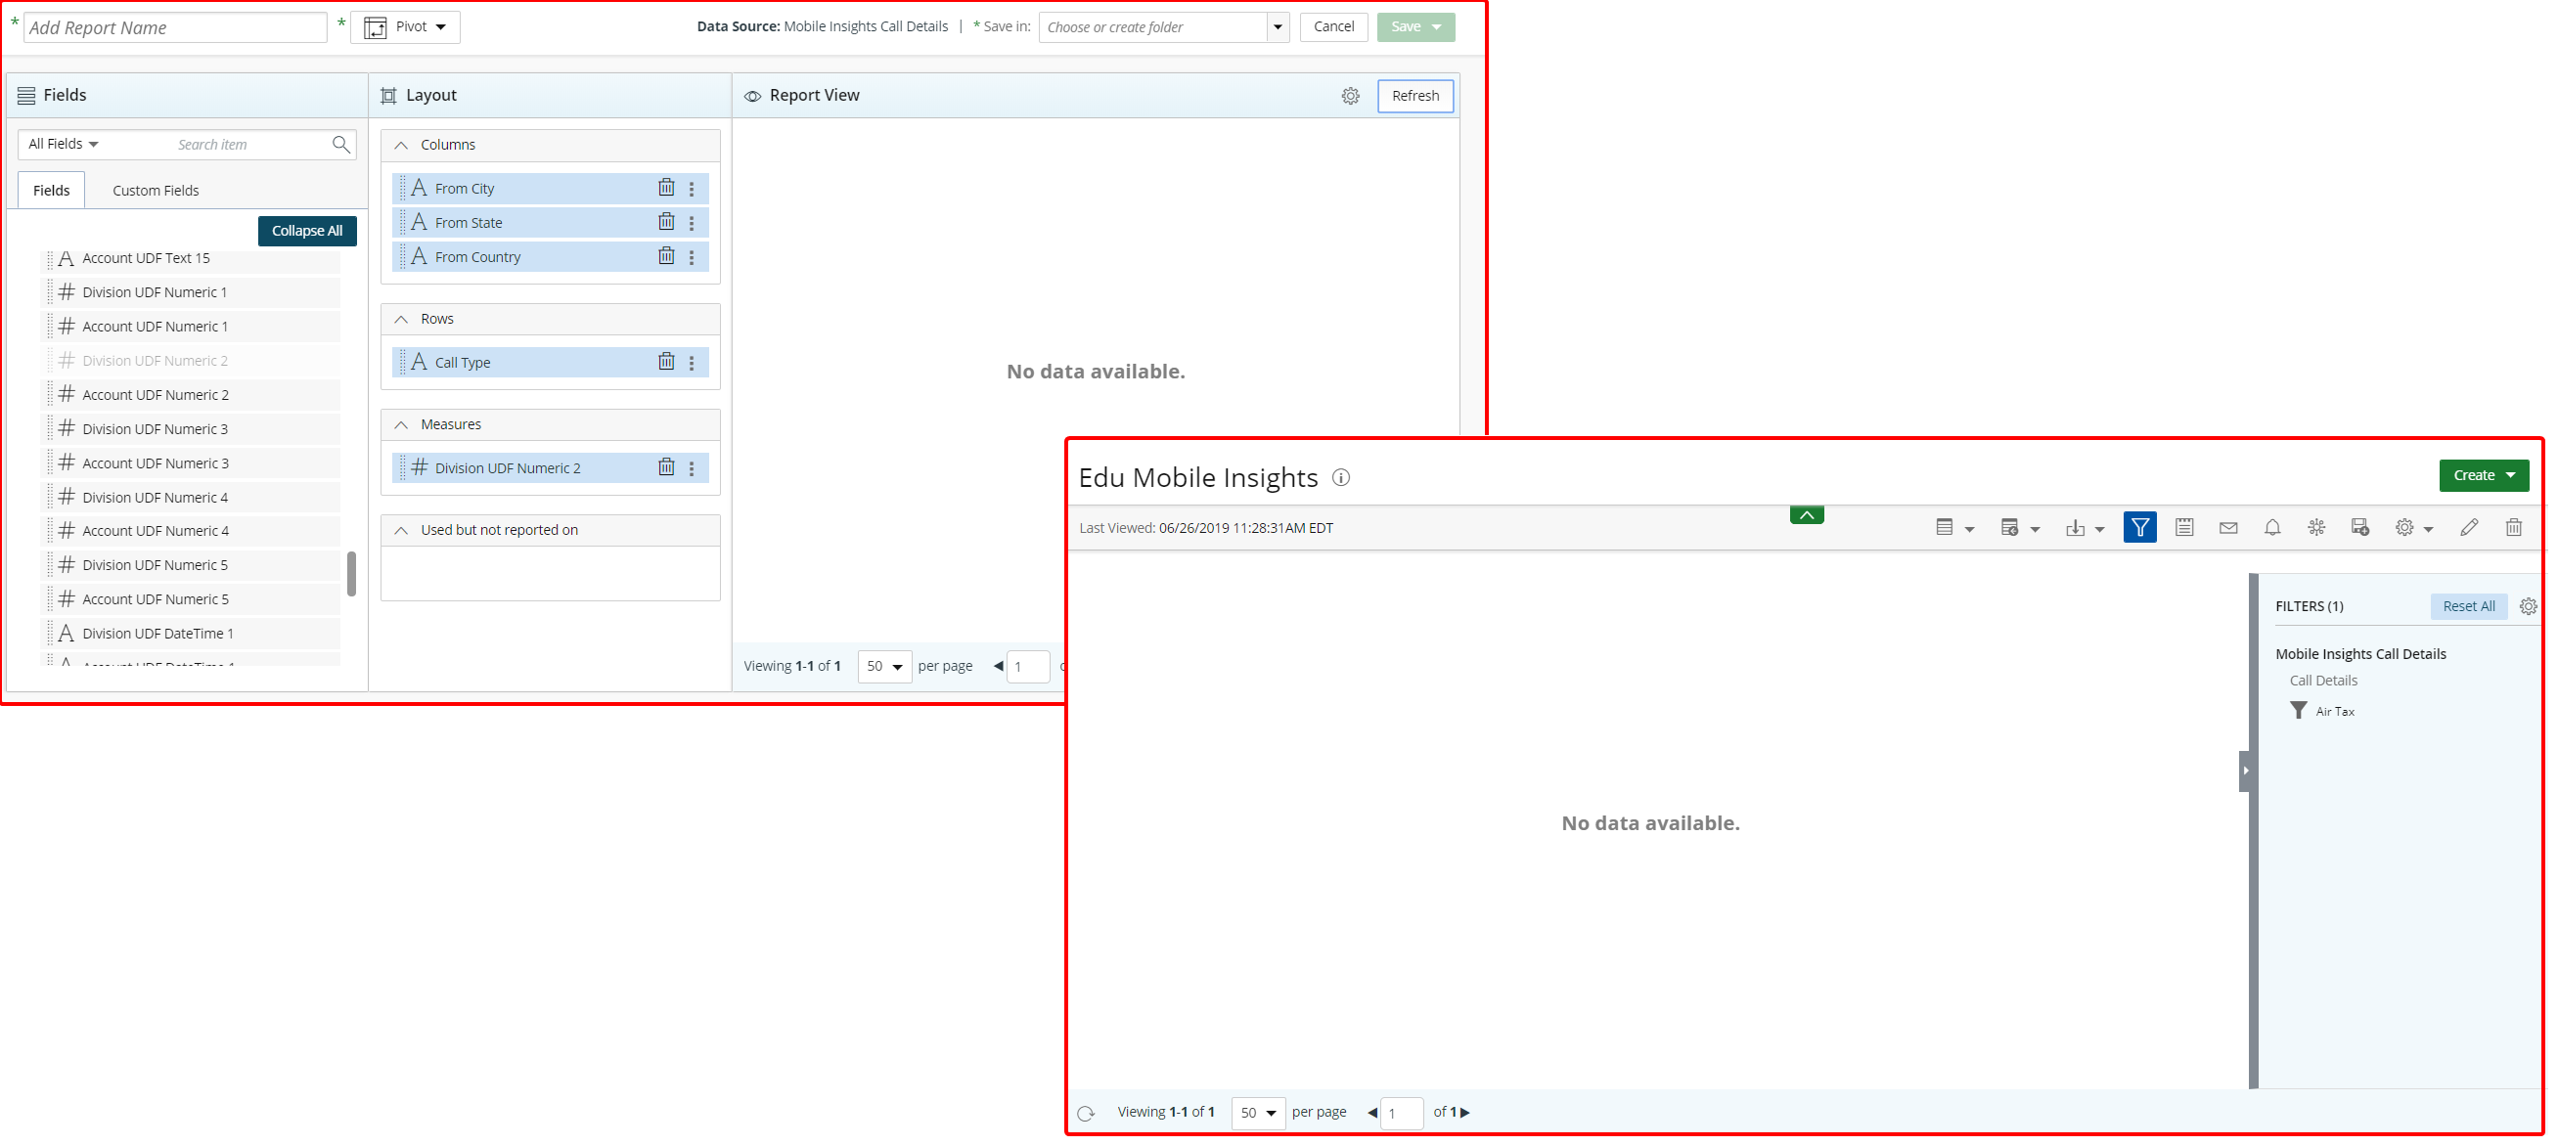Open alerts bell in Edu Mobile Insights toolbar
The height and width of the screenshot is (1145, 2558).
point(2272,527)
